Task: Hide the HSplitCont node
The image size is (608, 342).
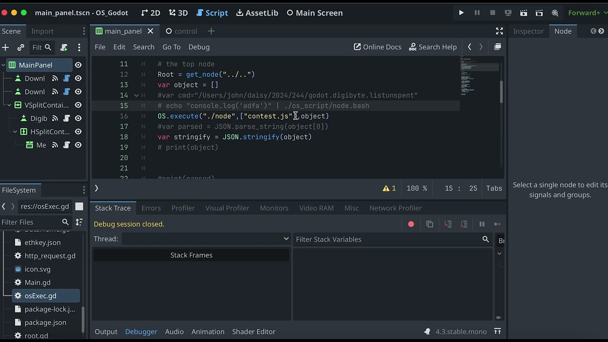Action: 78,132
